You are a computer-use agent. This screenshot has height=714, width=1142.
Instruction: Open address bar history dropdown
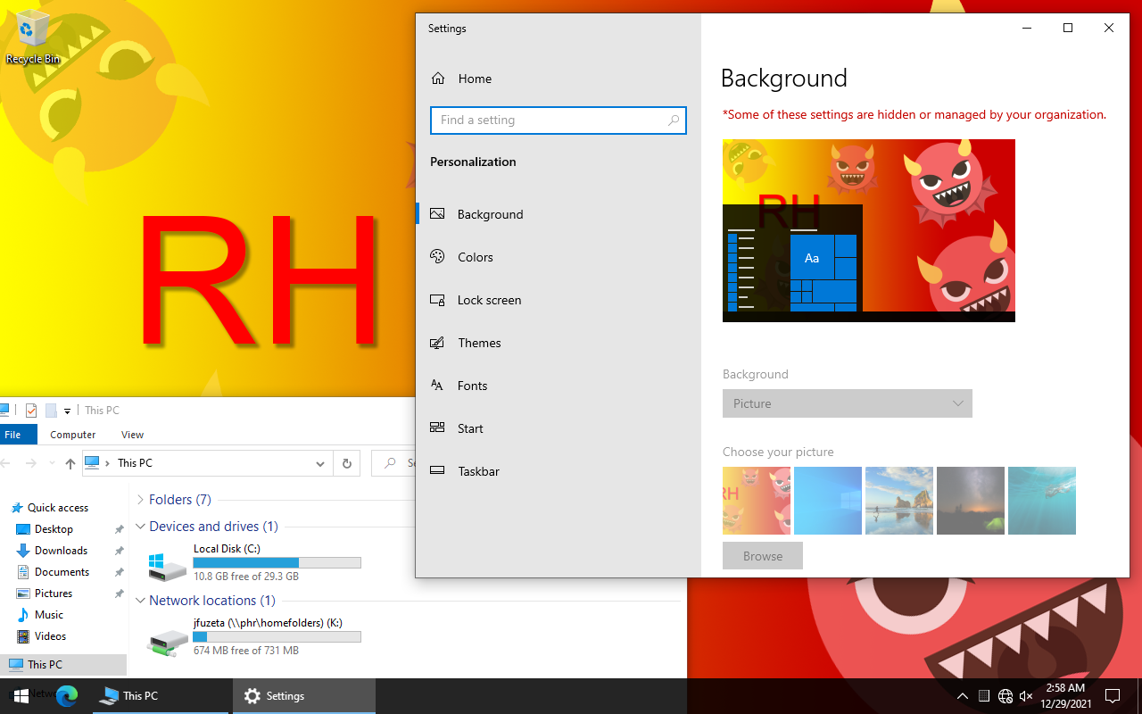tap(319, 463)
